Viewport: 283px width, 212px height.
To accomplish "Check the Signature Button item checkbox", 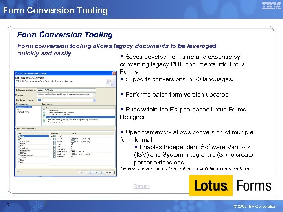I will [x=18, y=155].
